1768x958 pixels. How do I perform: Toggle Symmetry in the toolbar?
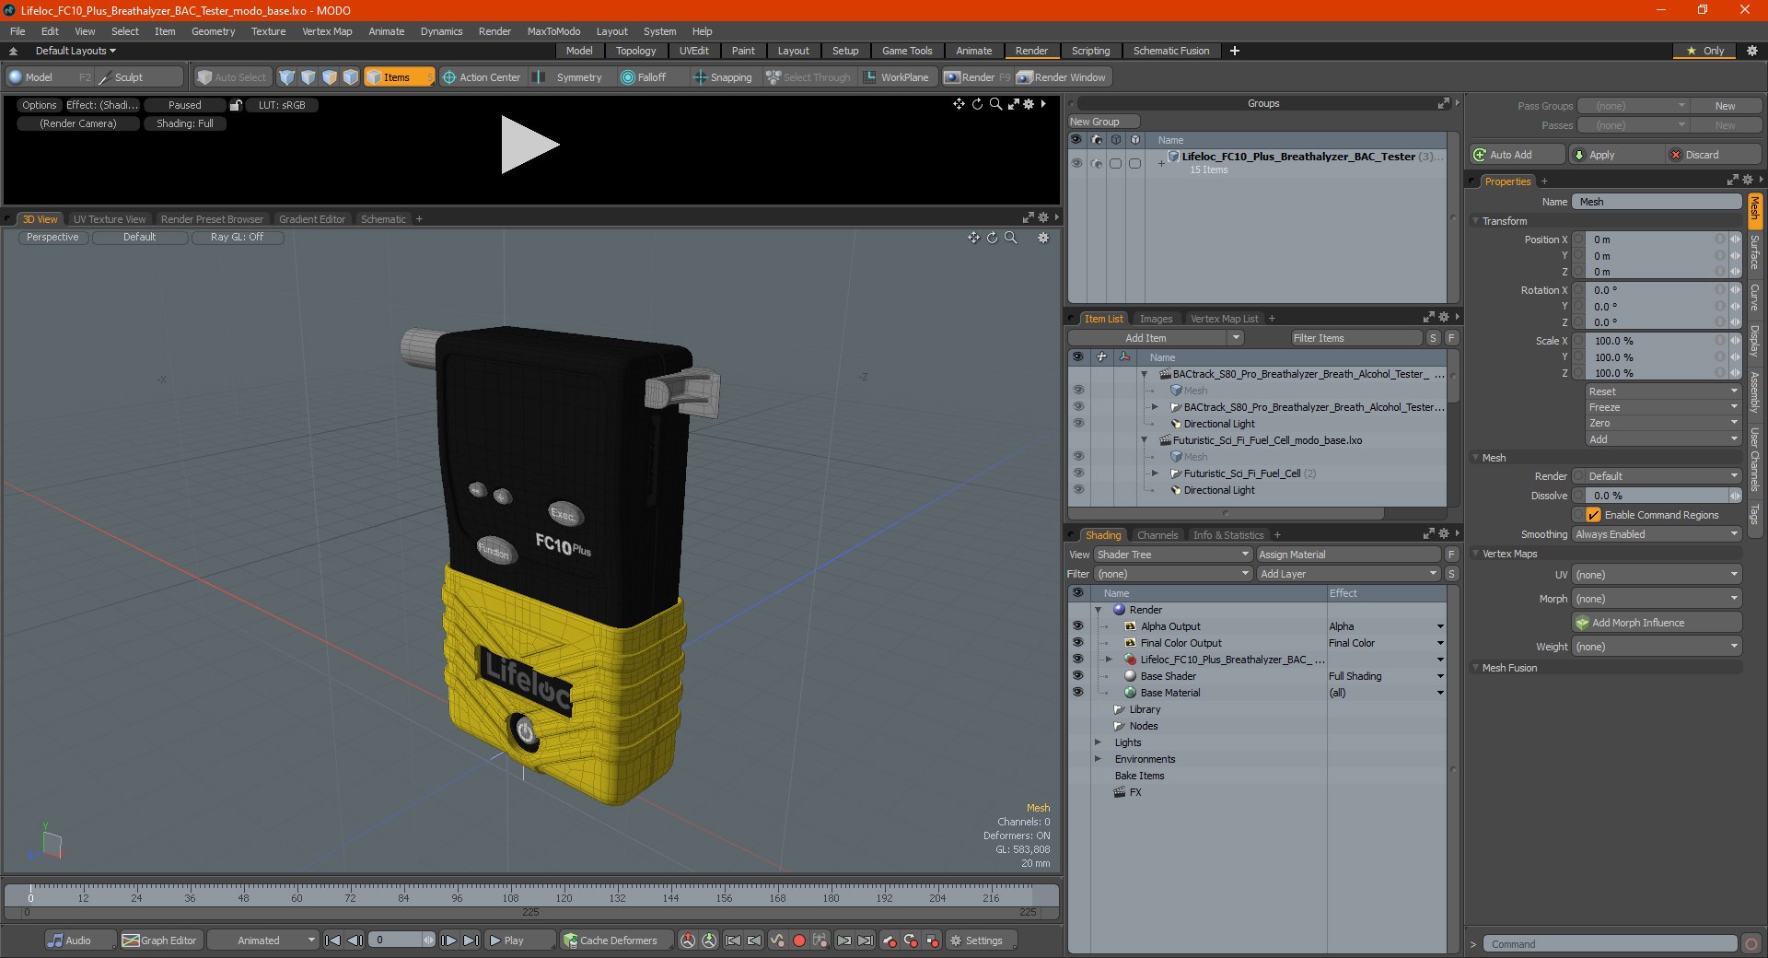point(570,77)
